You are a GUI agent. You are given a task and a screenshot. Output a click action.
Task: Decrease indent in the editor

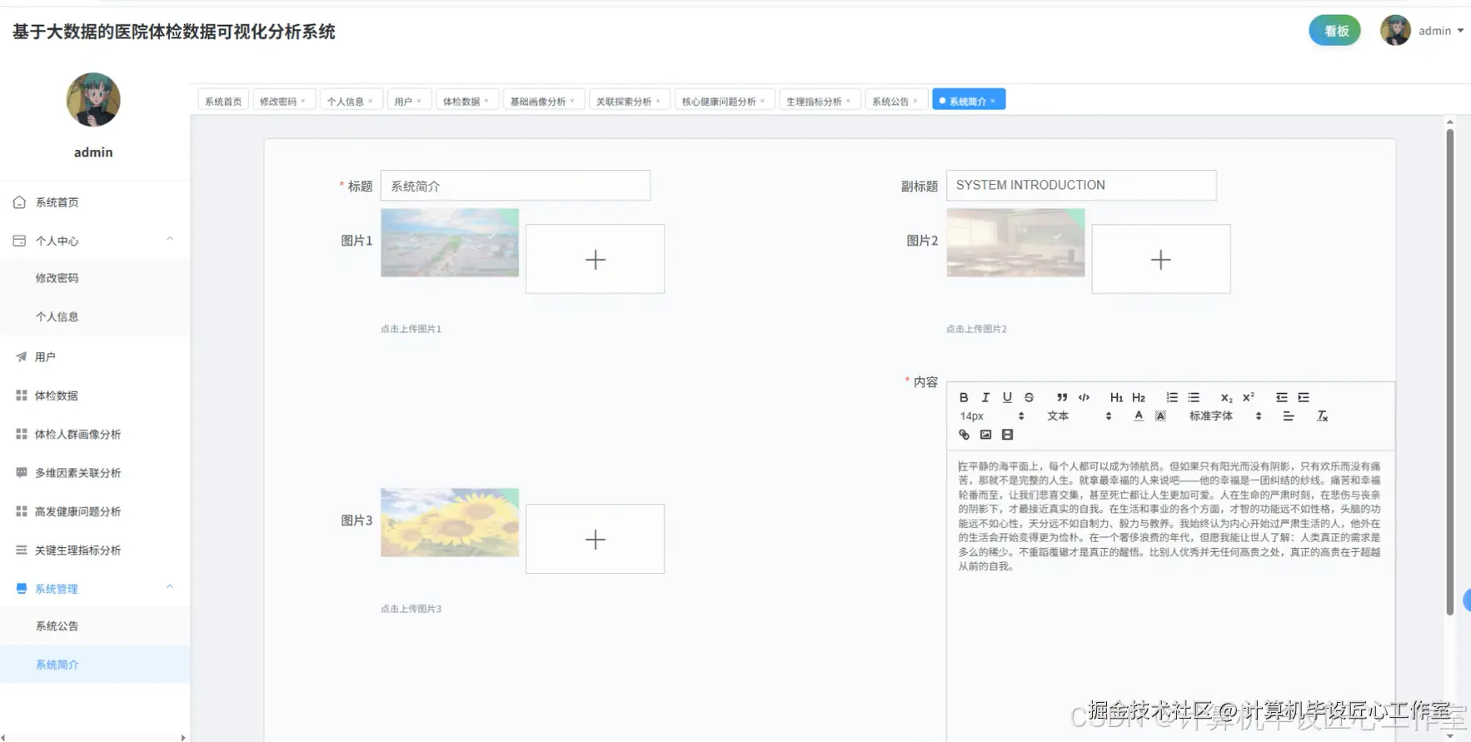[1282, 397]
